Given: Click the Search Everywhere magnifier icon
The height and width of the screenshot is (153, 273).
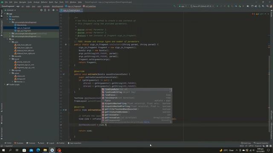Looking at the screenshot, I should point(267,6).
